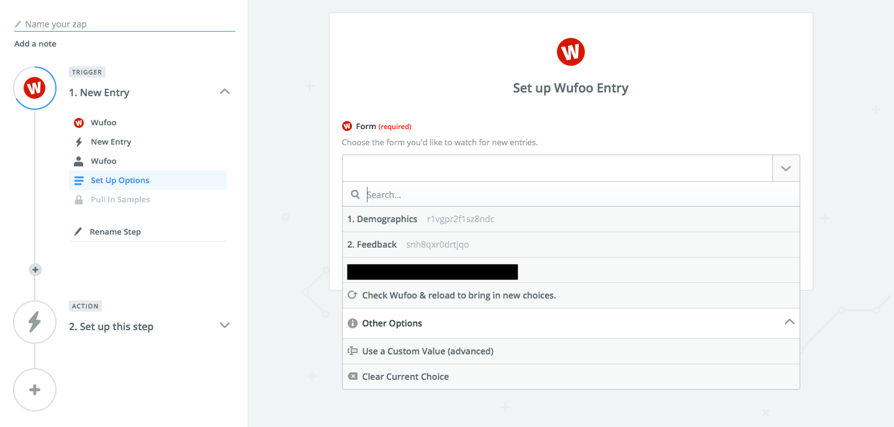Click the Action lightning bolt circle

click(35, 321)
